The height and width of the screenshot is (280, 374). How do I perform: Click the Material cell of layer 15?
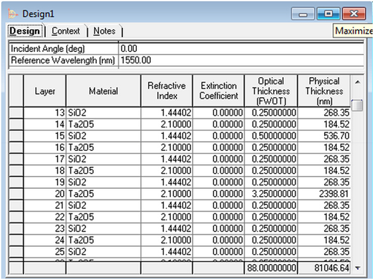click(x=103, y=136)
